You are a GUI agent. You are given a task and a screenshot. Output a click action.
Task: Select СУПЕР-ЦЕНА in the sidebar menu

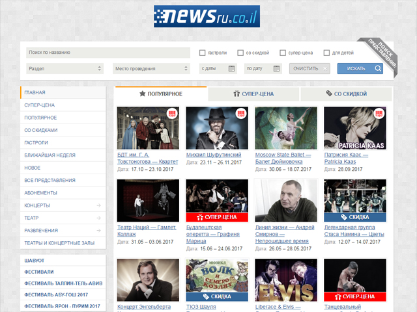click(63, 105)
